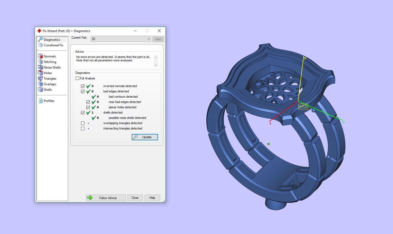The image size is (393, 234).
Task: Click the advice text 'No more errors are detected'
Action: (95, 57)
